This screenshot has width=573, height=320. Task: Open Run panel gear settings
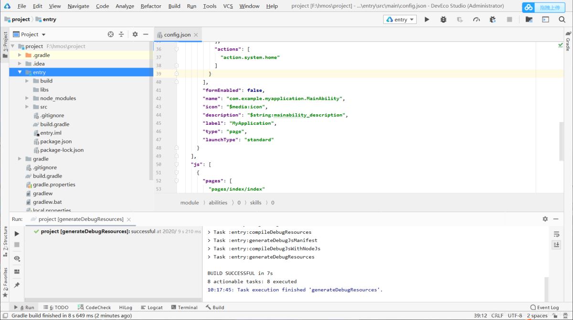pos(545,219)
